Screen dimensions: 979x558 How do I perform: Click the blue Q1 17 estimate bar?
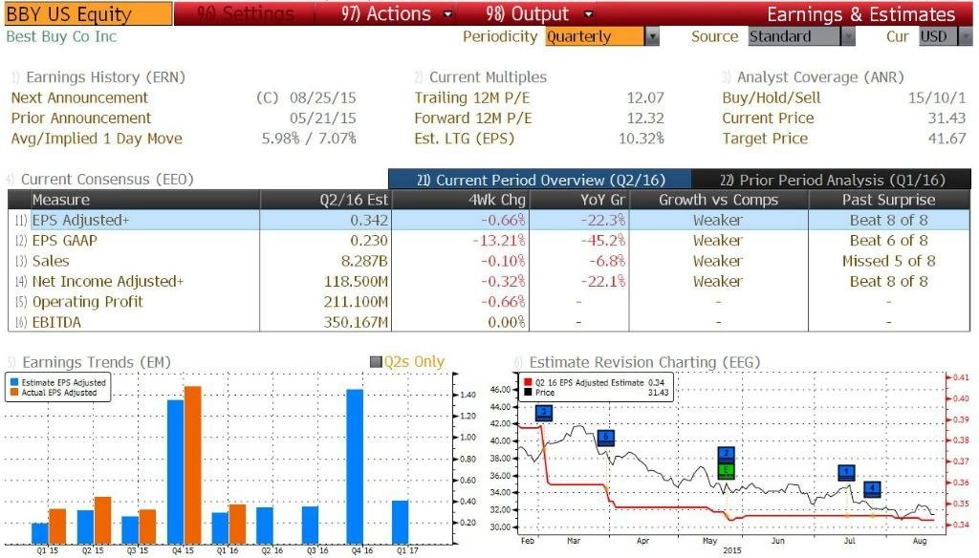[x=401, y=522]
